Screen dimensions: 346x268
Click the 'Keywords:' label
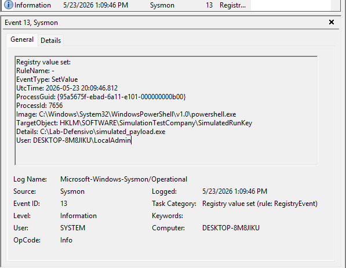(x=167, y=216)
